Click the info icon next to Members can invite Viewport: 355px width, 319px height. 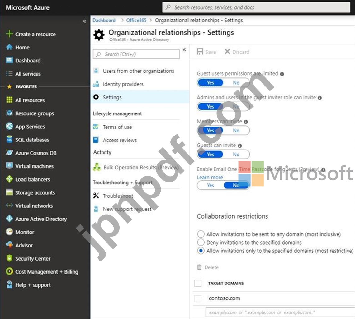[x=246, y=122]
